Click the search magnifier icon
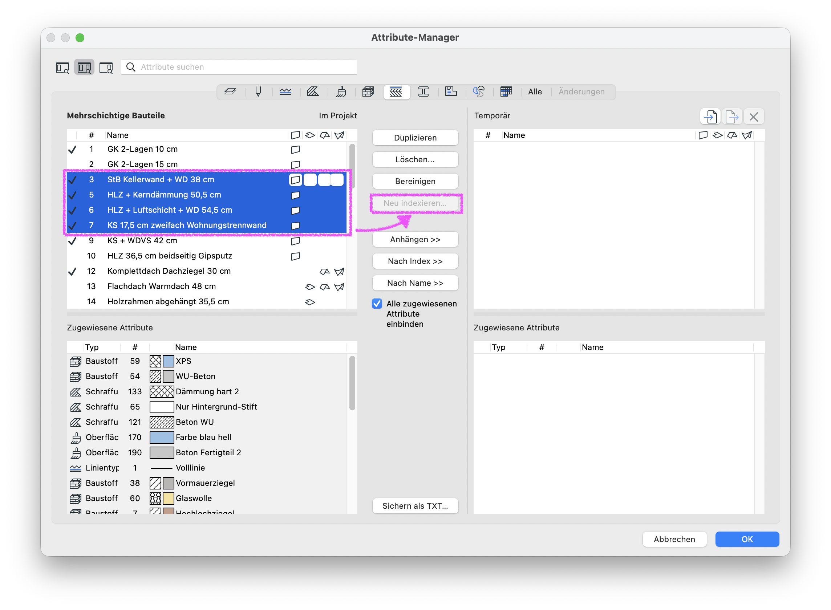Viewport: 831px width, 610px height. 131,67
